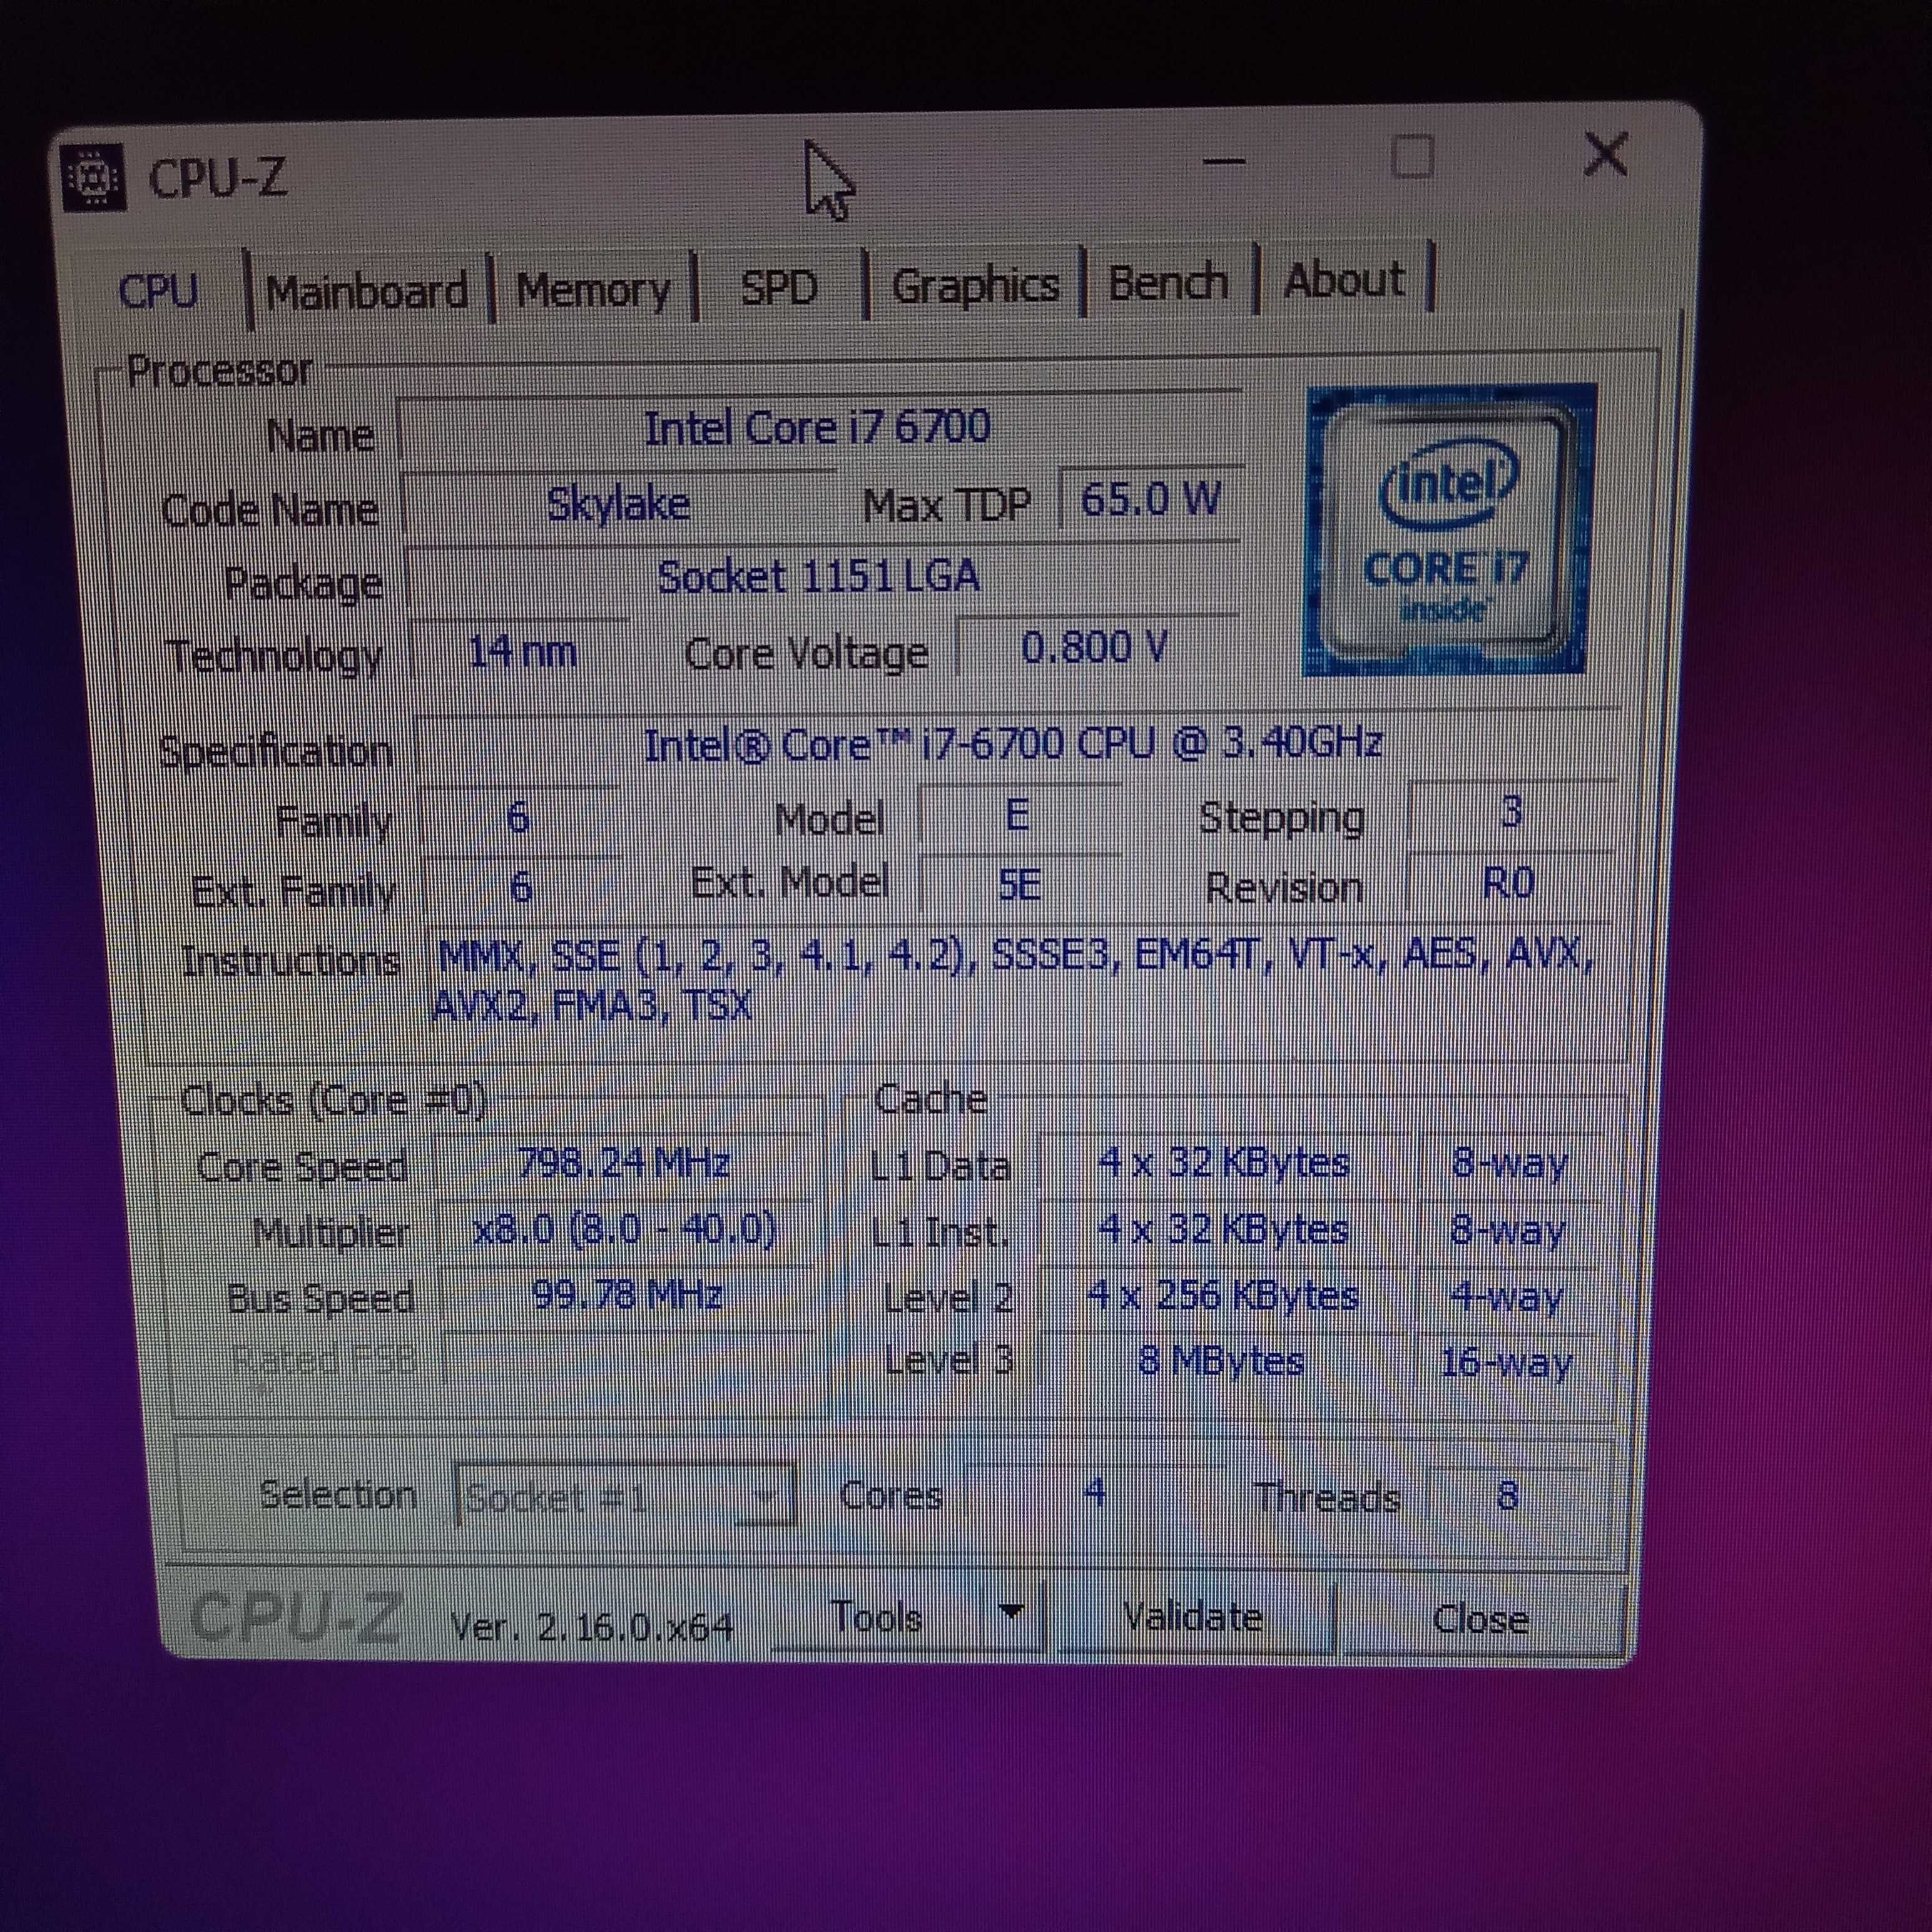Click the Level 2 4-way value
This screenshot has height=1932, width=1932.
pyautogui.click(x=1506, y=1297)
